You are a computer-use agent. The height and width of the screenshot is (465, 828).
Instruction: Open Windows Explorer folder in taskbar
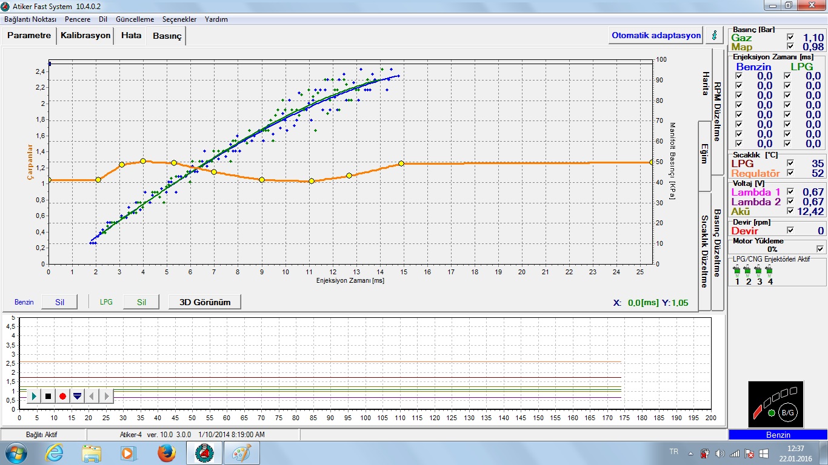(x=92, y=453)
